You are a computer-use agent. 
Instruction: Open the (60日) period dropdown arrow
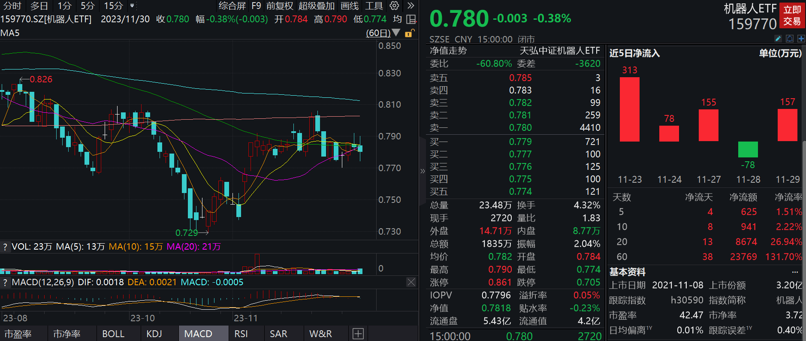396,33
